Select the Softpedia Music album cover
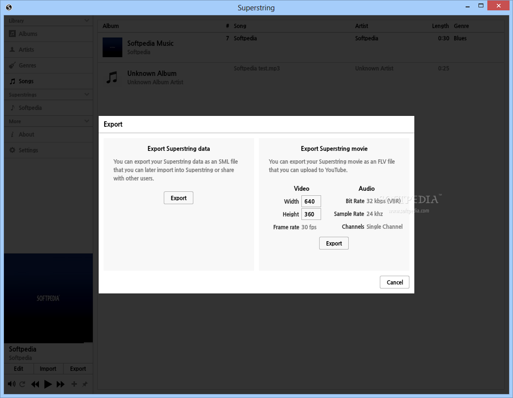513x398 pixels. (112, 47)
